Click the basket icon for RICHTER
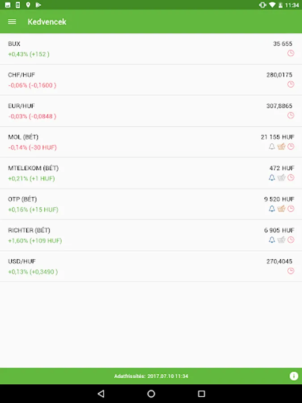Image resolution: width=302 pixels, height=403 pixels. click(281, 240)
